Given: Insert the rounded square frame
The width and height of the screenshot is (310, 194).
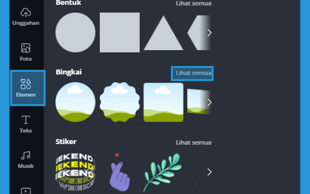Looking at the screenshot, I should click(163, 102).
